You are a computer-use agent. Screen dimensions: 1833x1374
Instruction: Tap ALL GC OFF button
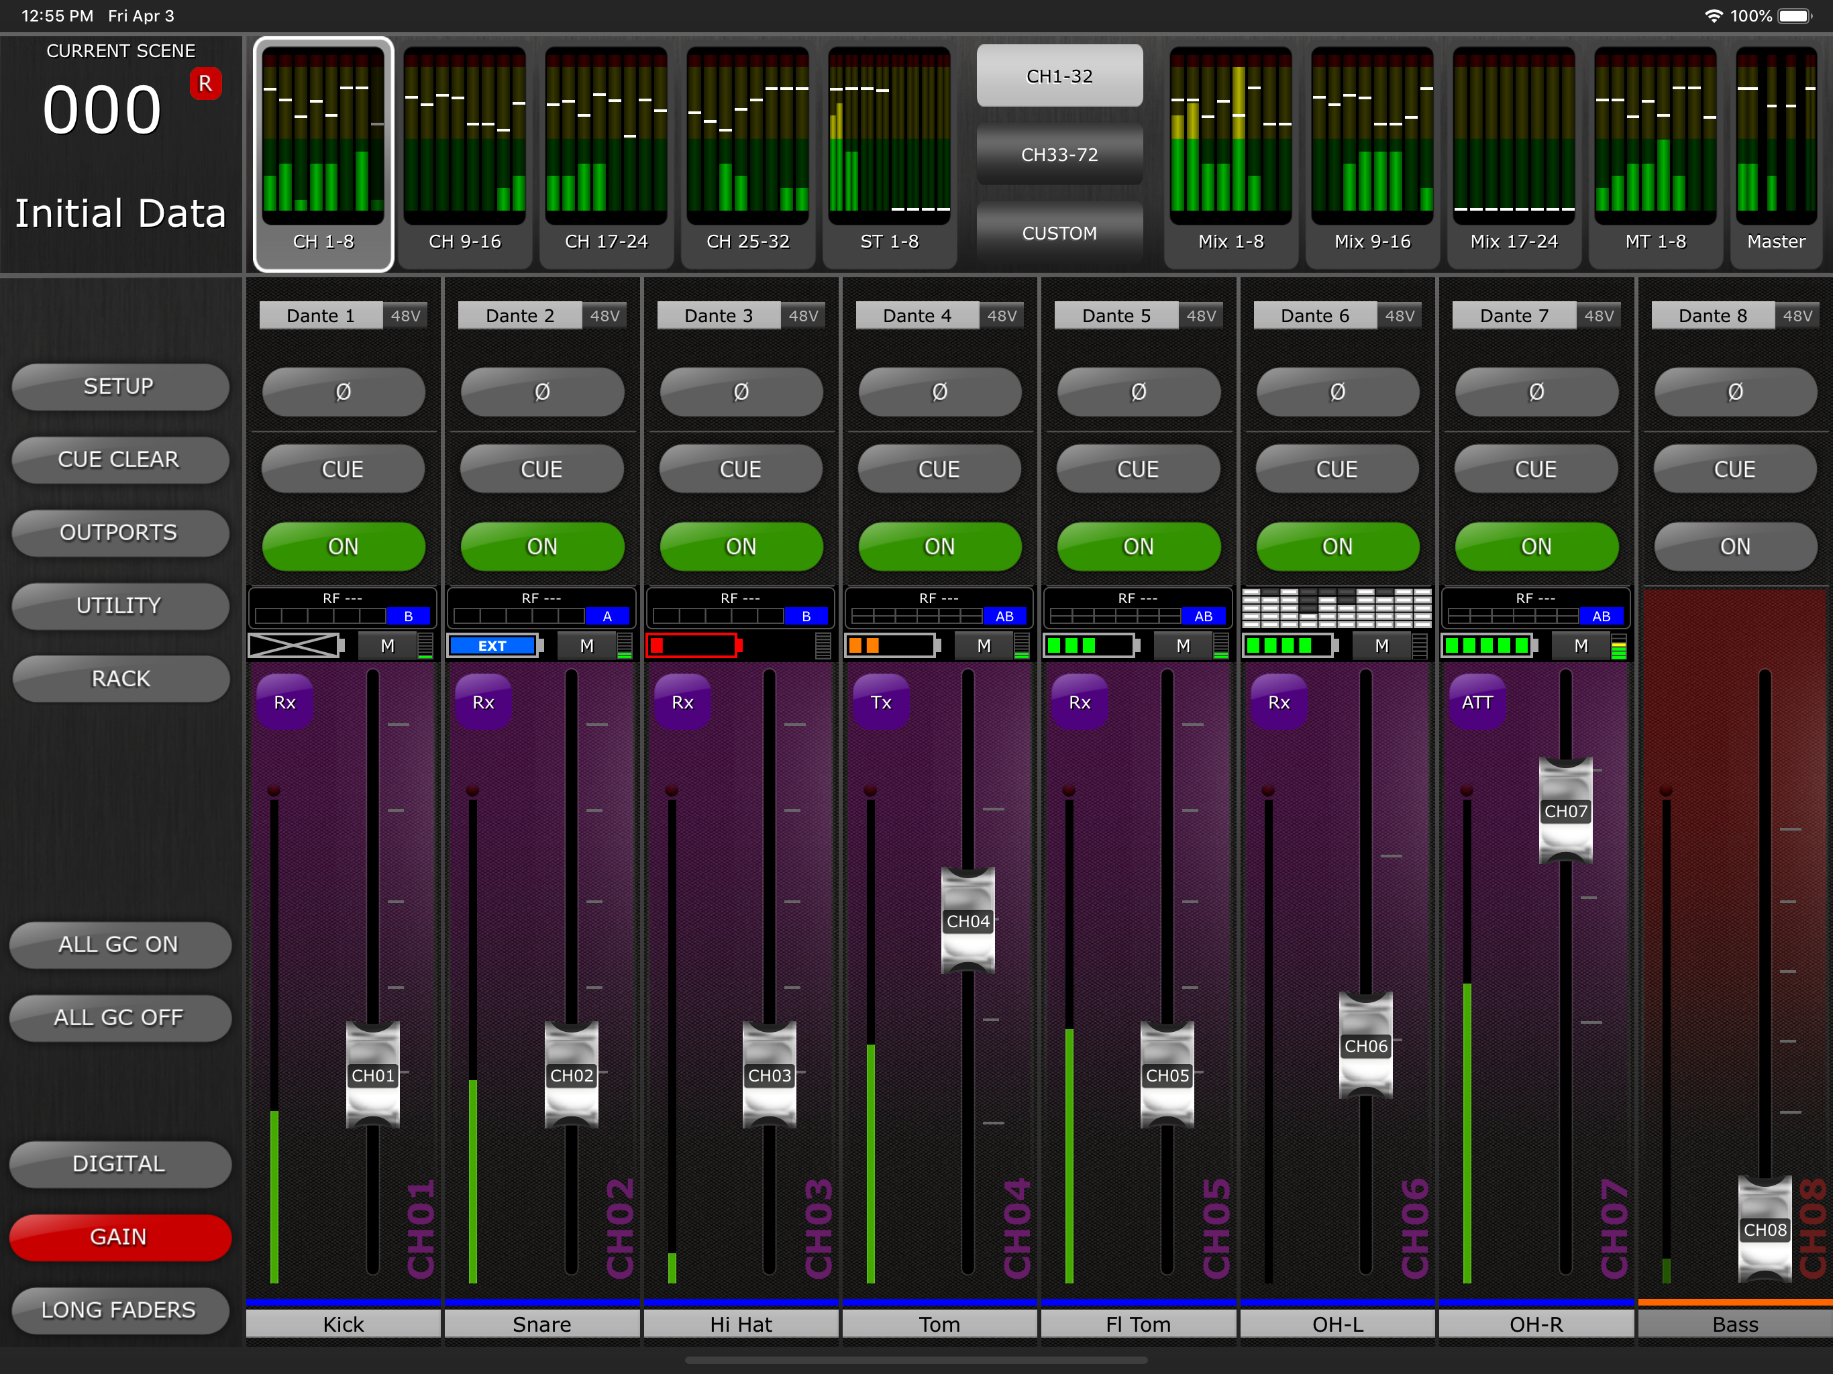[120, 1018]
